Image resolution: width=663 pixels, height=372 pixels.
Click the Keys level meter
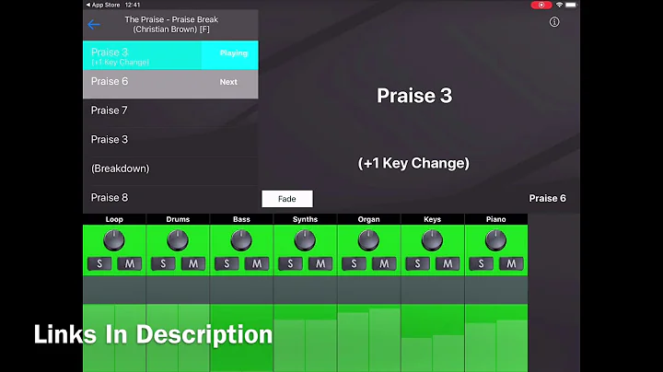tap(433, 338)
